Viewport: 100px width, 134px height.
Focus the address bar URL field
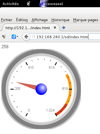(65, 37)
